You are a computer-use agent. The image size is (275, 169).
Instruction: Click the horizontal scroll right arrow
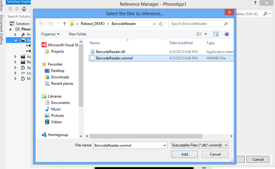231,136
